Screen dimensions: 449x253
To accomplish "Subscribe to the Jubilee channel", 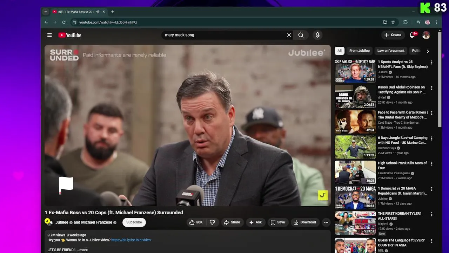I will pyautogui.click(x=134, y=222).
